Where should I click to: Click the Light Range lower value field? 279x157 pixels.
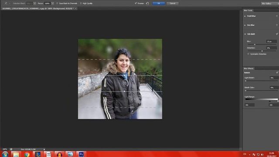(249, 105)
